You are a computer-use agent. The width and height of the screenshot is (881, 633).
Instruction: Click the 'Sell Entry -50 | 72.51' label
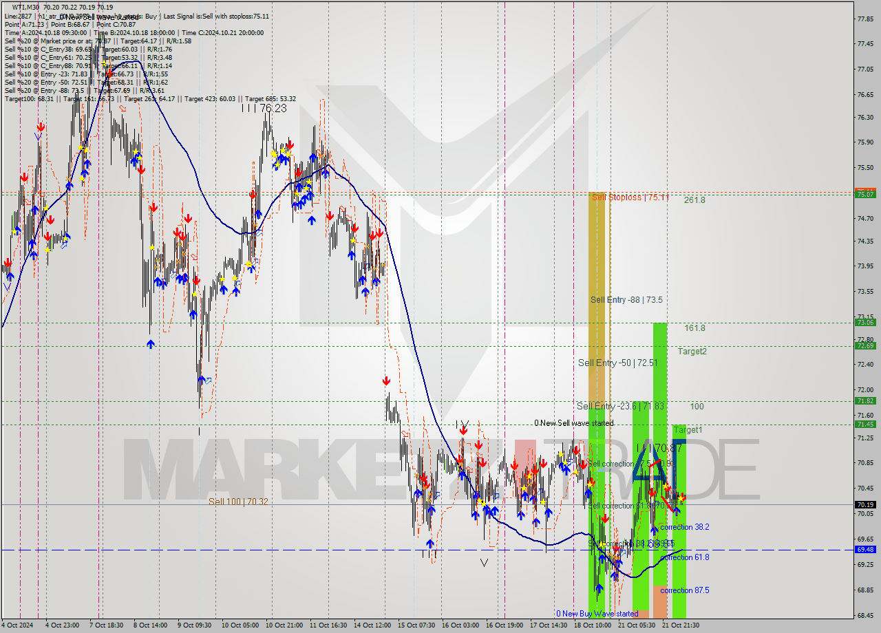click(x=617, y=363)
